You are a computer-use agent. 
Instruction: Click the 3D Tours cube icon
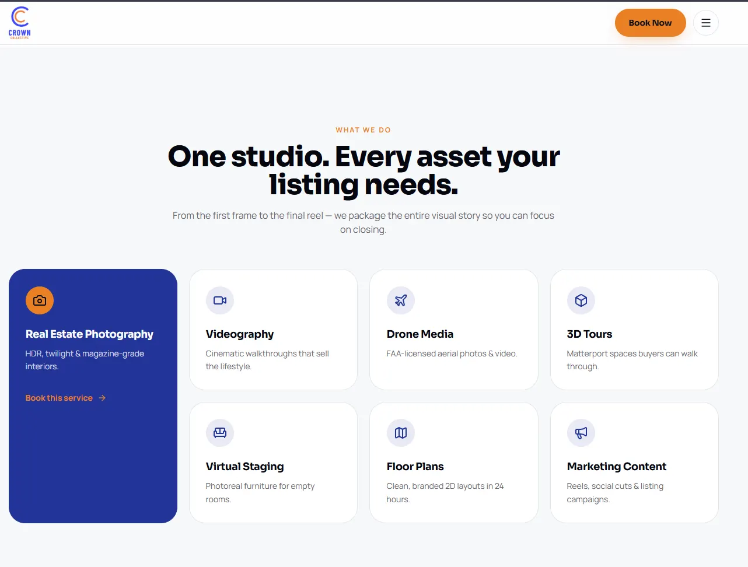[x=581, y=300]
